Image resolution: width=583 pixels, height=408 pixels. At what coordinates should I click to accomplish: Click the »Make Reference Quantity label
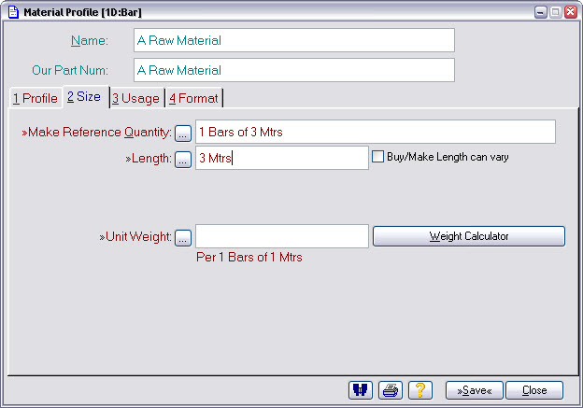click(x=96, y=133)
